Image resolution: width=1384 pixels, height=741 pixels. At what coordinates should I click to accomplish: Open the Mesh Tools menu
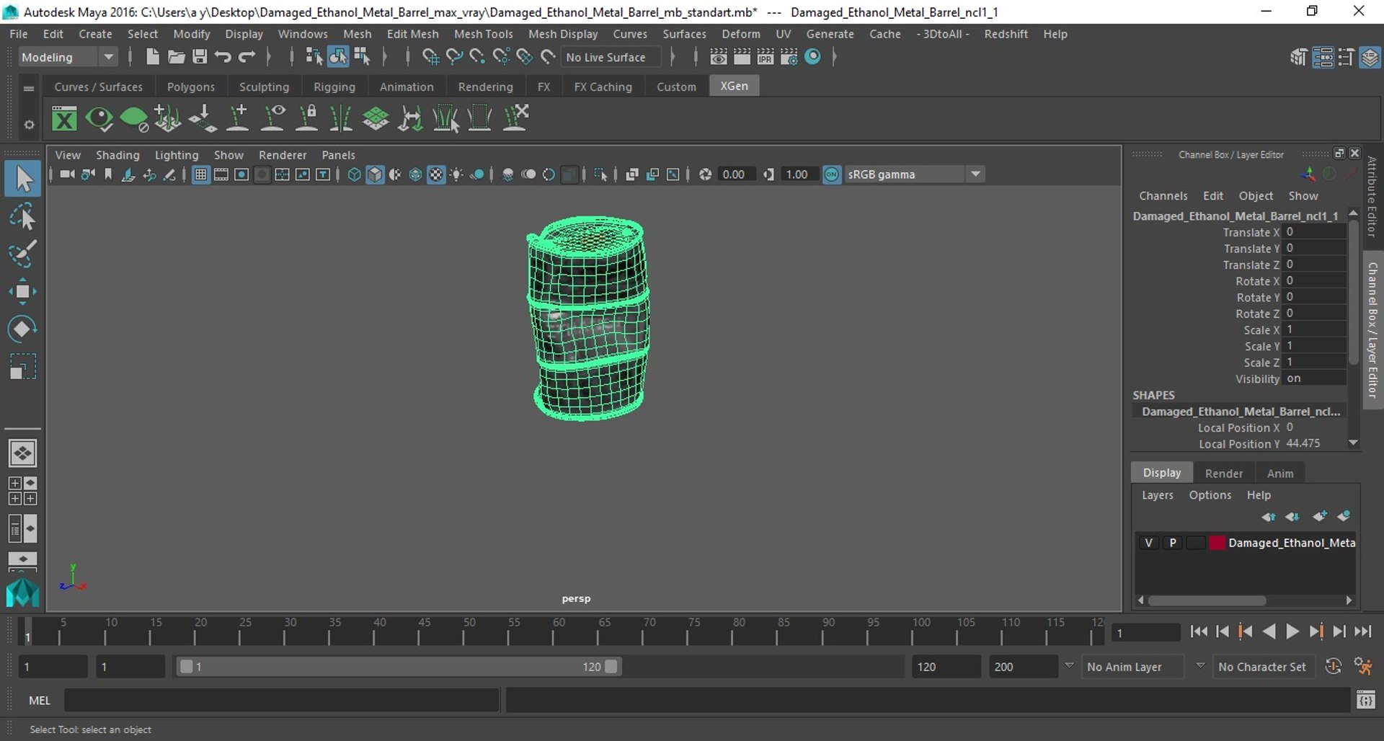(483, 34)
